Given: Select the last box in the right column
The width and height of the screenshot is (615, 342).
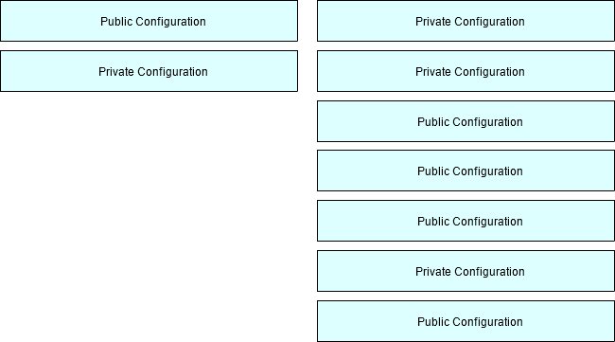Looking at the screenshot, I should 466,321.
